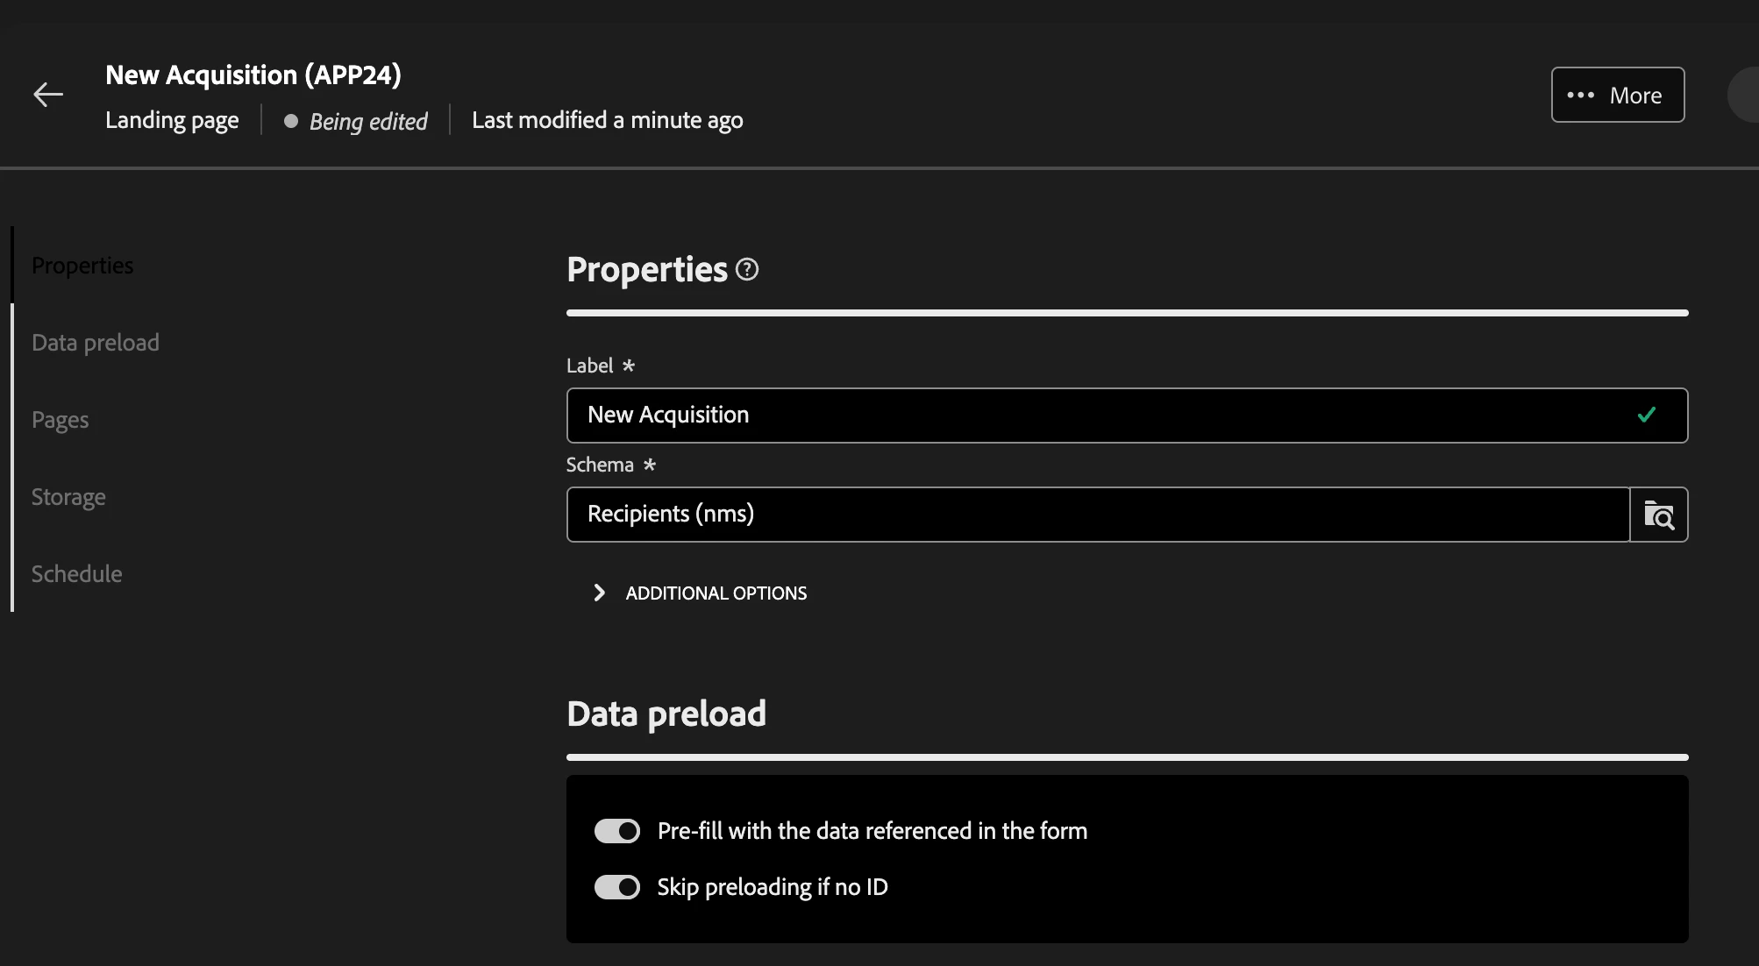Click the ADDITIONAL OPTIONS label
Screen dimensions: 1759x966
716,593
